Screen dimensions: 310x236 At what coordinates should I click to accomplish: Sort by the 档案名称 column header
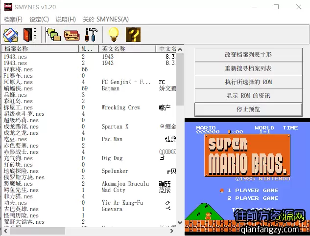(x=40, y=48)
